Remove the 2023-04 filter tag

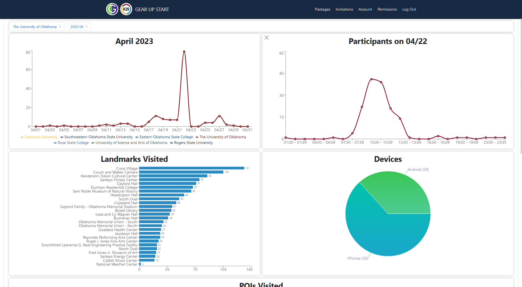[87, 27]
